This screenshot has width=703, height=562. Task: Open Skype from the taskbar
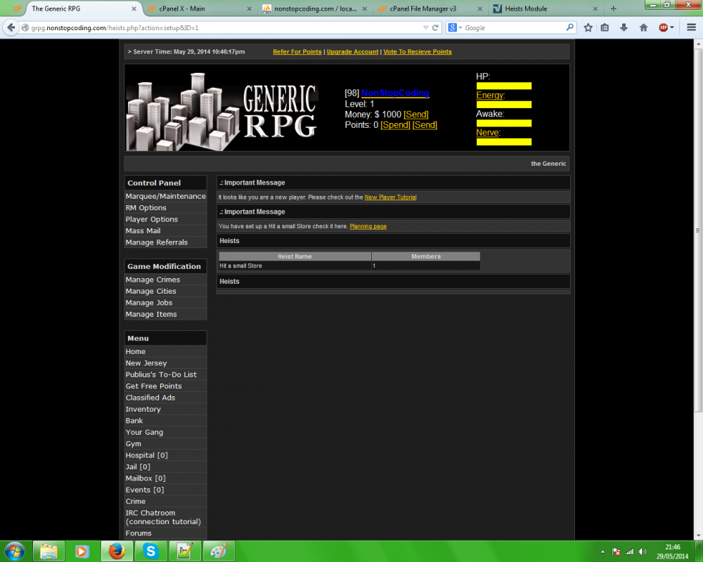pyautogui.click(x=150, y=551)
